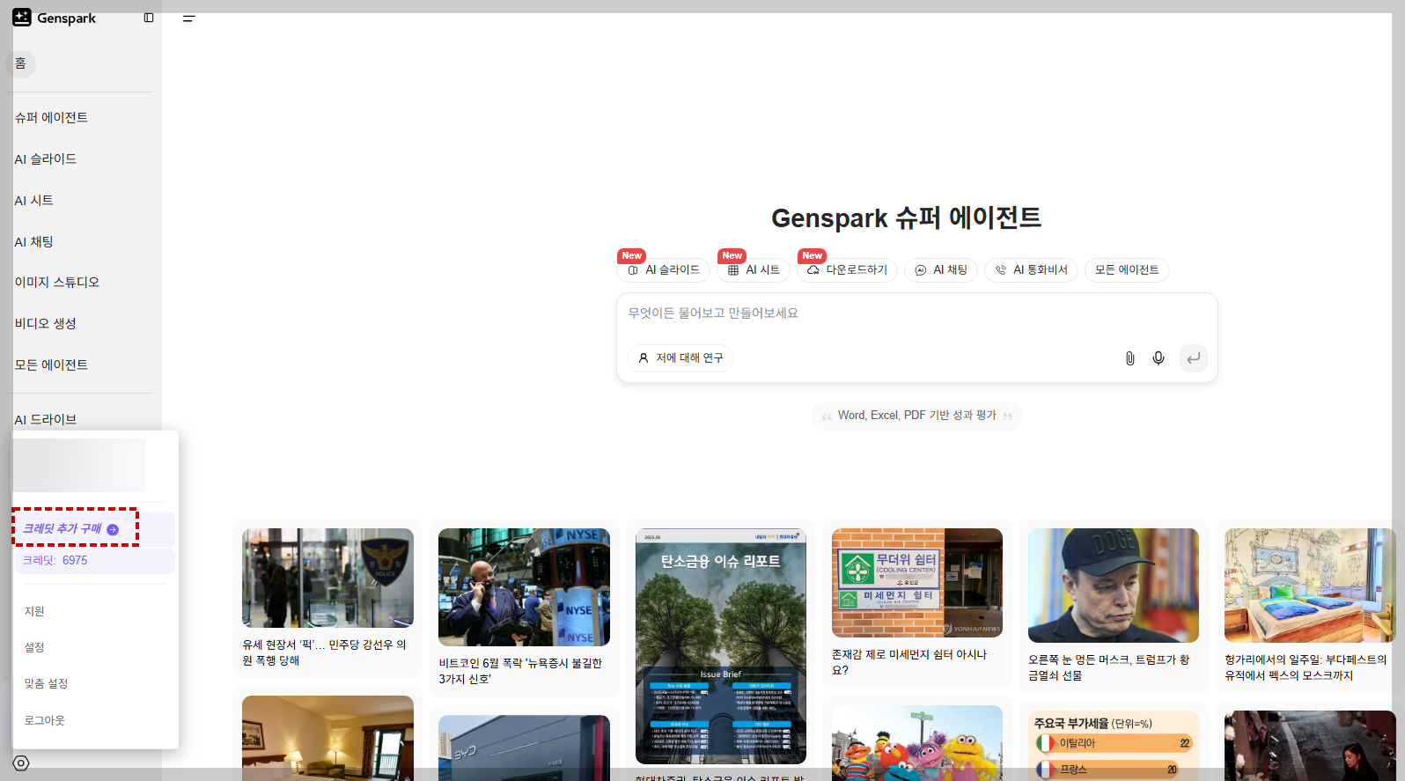Click the 다운로드하기 chip
Screen dimensions: 1405x781
[x=847, y=269]
